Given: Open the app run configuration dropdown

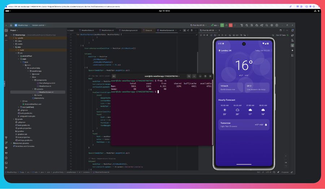Looking at the screenshot, I should 215,25.
